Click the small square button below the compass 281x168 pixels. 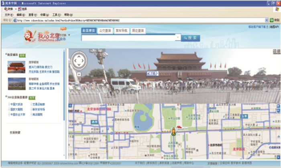click(x=79, y=74)
